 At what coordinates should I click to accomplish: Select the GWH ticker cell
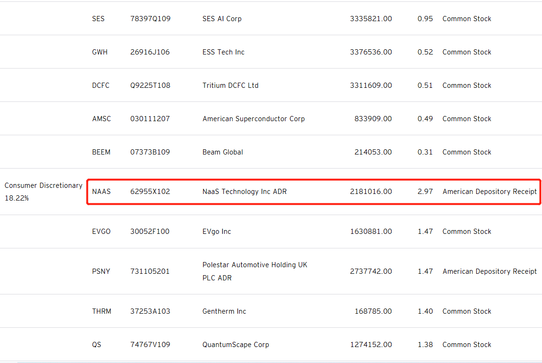100,52
